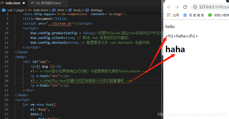Click the file icon on 05.常用指令.html tab
This screenshot has height=119, width=229.
(33, 3)
